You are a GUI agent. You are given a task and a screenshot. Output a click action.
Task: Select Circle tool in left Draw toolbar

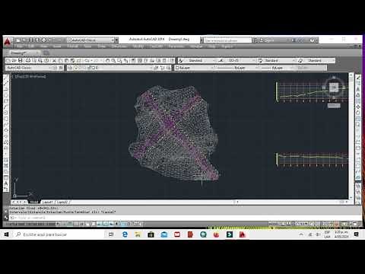pos(6,113)
